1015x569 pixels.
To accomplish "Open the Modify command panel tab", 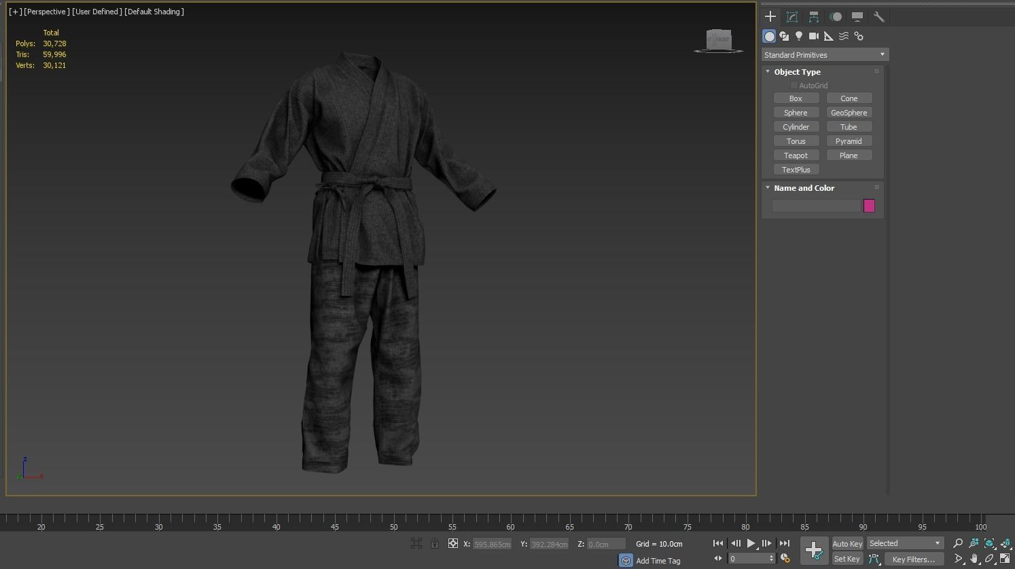I will point(792,17).
